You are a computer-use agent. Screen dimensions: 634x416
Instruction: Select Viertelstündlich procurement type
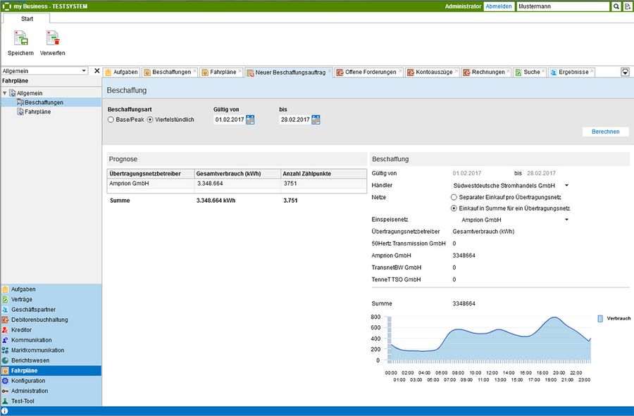coord(150,120)
